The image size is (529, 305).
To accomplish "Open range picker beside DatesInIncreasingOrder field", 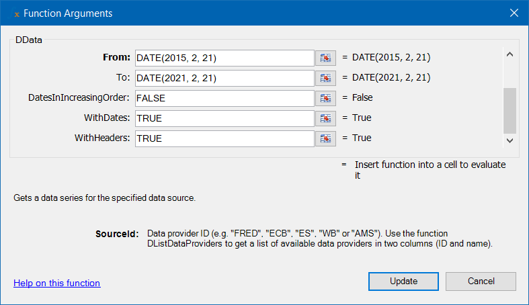I will click(x=325, y=98).
